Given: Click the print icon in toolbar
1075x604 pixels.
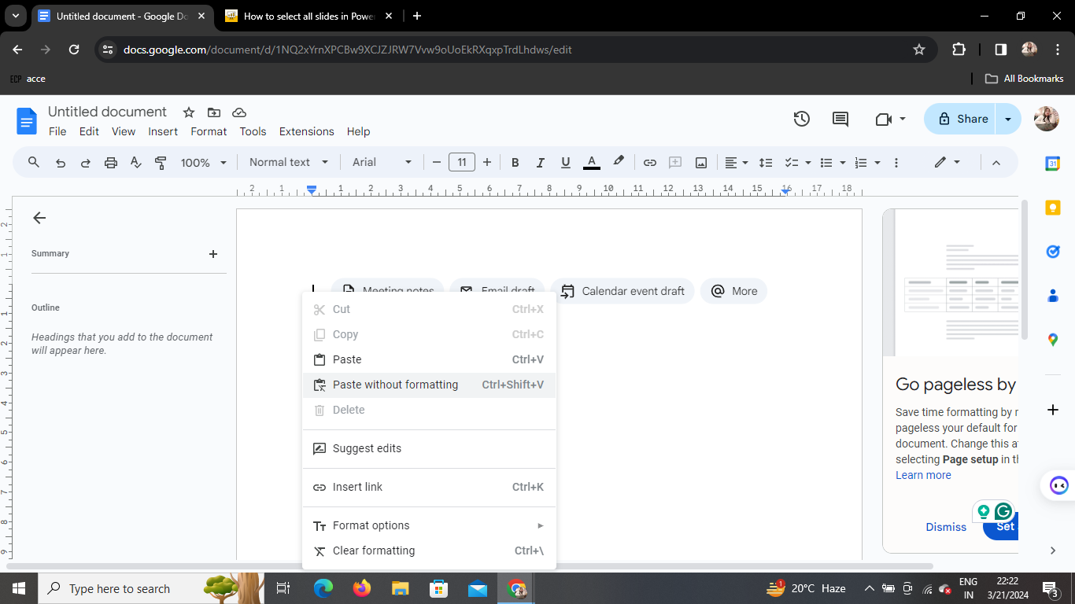Looking at the screenshot, I should click(111, 163).
